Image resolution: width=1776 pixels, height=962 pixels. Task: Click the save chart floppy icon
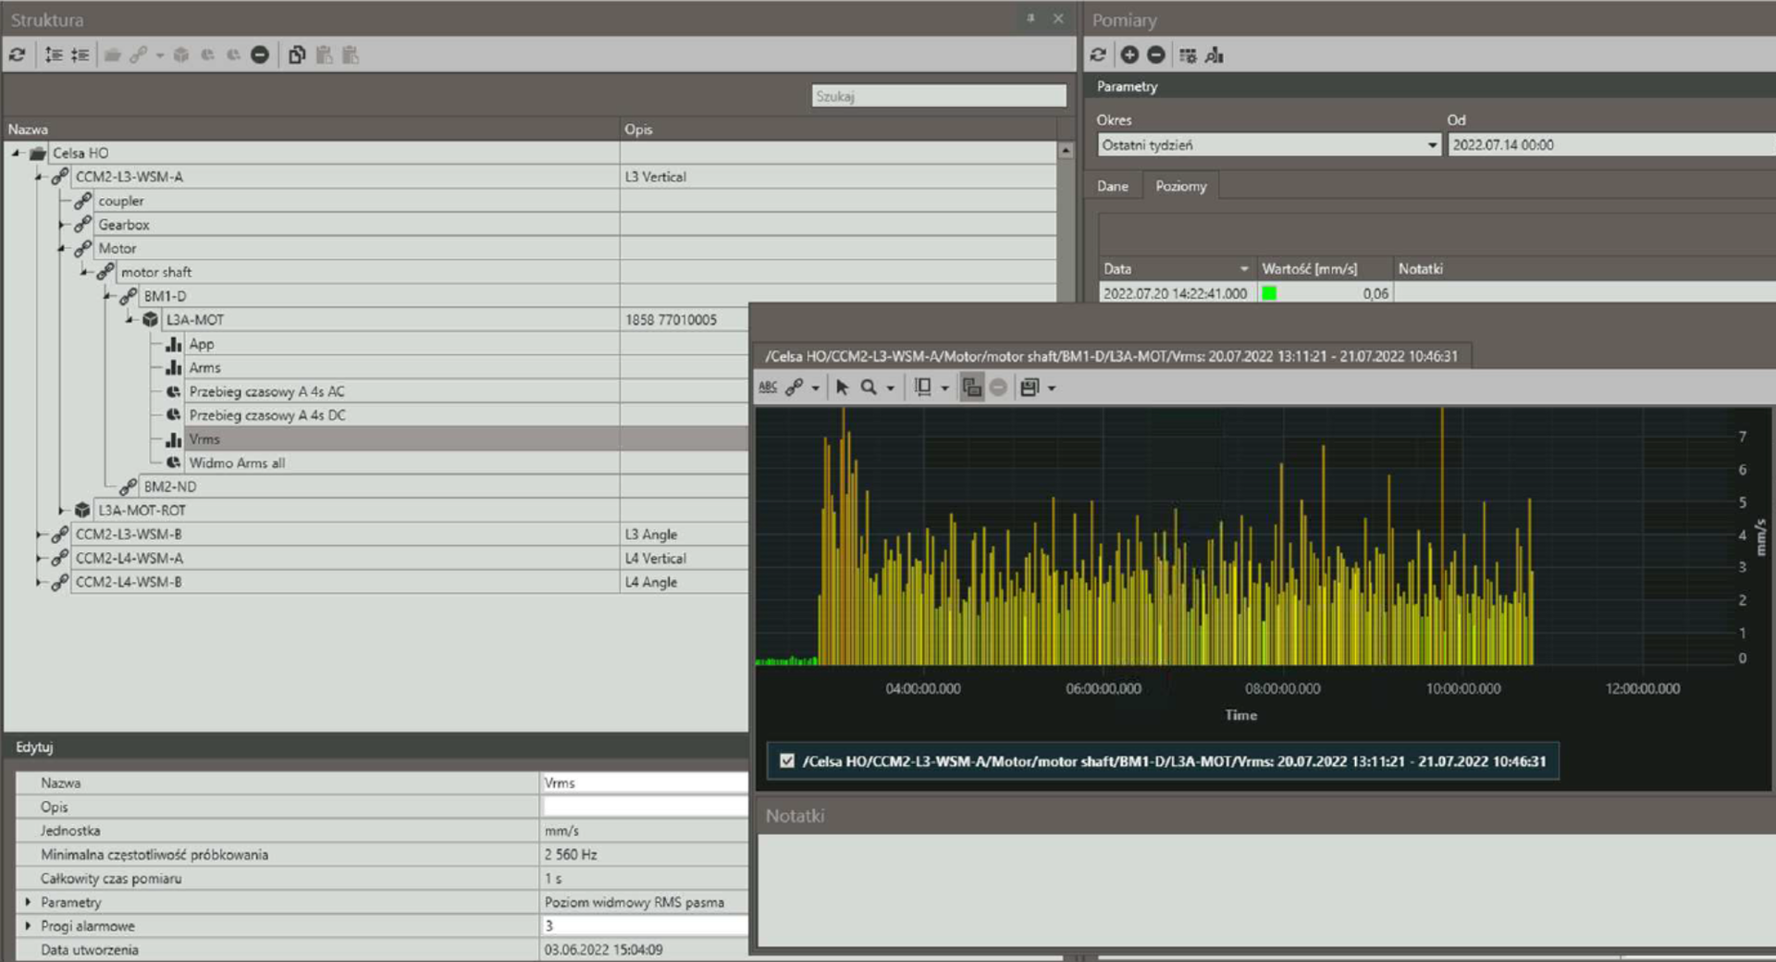click(x=1030, y=388)
